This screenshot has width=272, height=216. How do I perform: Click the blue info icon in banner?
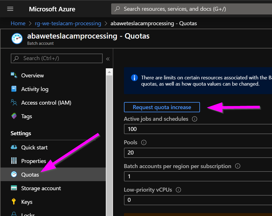click(x=134, y=77)
